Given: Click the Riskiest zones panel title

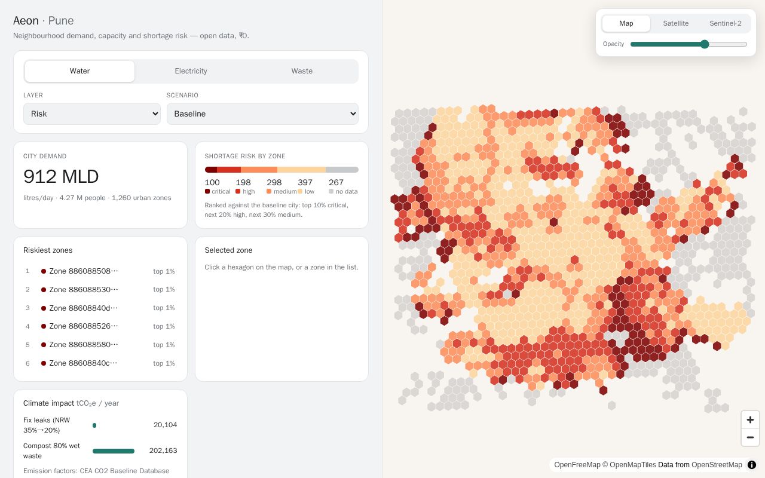Looking at the screenshot, I should [48, 250].
